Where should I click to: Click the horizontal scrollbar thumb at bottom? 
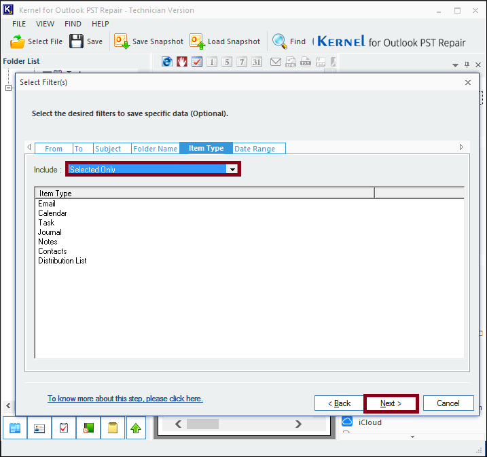(x=202, y=424)
